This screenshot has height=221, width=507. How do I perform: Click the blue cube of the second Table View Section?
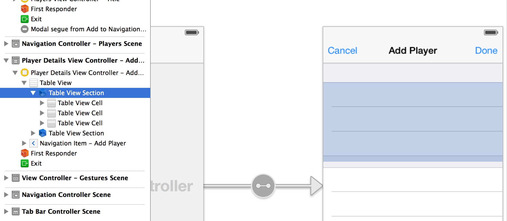tap(43, 133)
